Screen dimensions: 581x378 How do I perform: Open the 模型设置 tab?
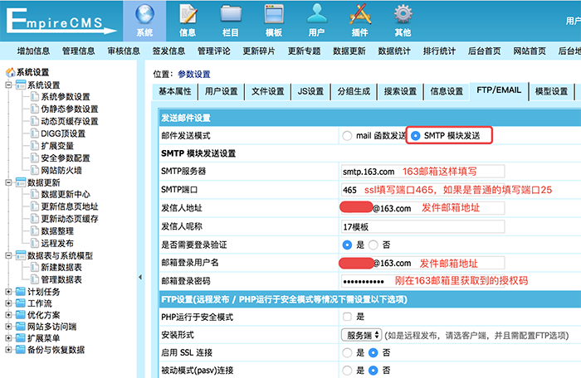[x=551, y=91]
